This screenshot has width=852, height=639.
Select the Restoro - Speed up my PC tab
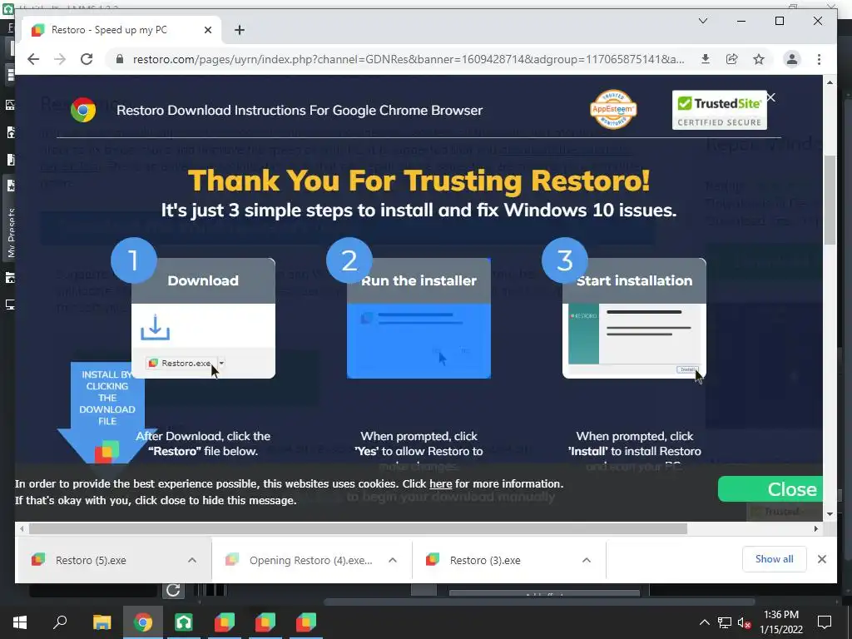(121, 30)
